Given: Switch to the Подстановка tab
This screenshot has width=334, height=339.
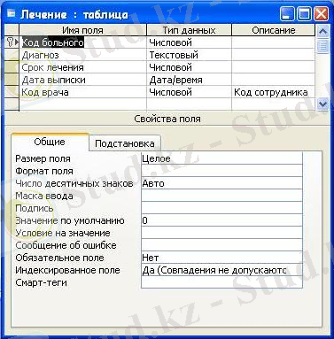Looking at the screenshot, I should click(125, 143).
